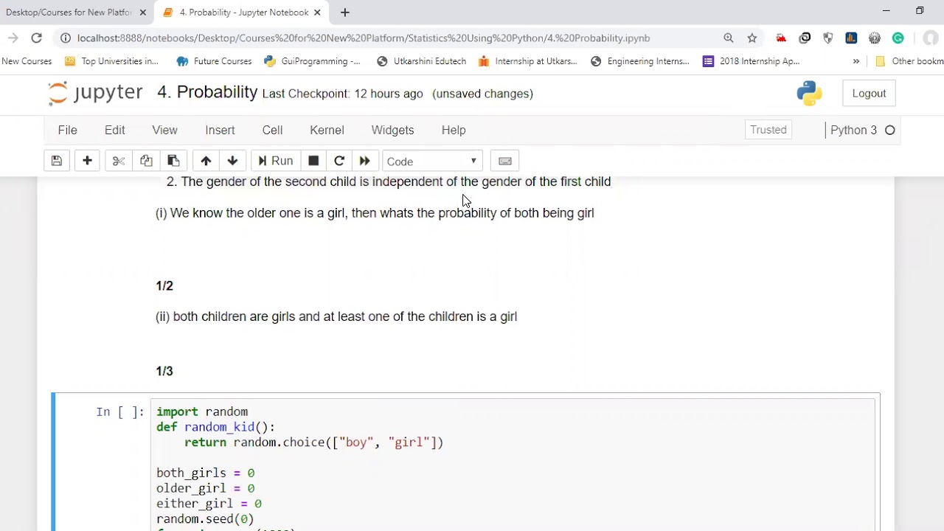The height and width of the screenshot is (531, 944).
Task: Show hidden bookmarks with the double chevron
Action: click(856, 61)
